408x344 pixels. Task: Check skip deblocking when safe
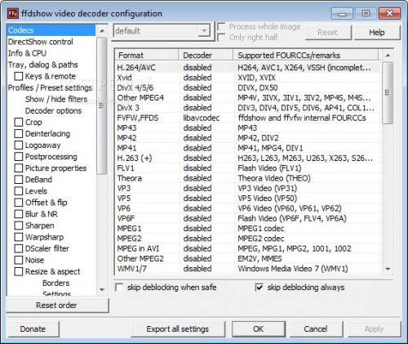119,288
